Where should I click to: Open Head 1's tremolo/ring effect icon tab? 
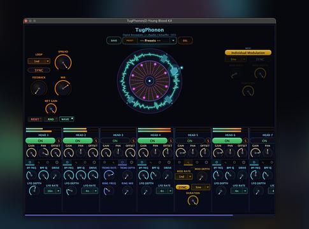48,162
